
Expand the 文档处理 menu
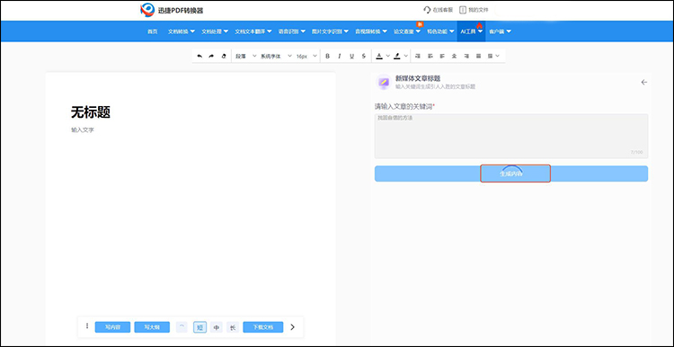(x=215, y=31)
